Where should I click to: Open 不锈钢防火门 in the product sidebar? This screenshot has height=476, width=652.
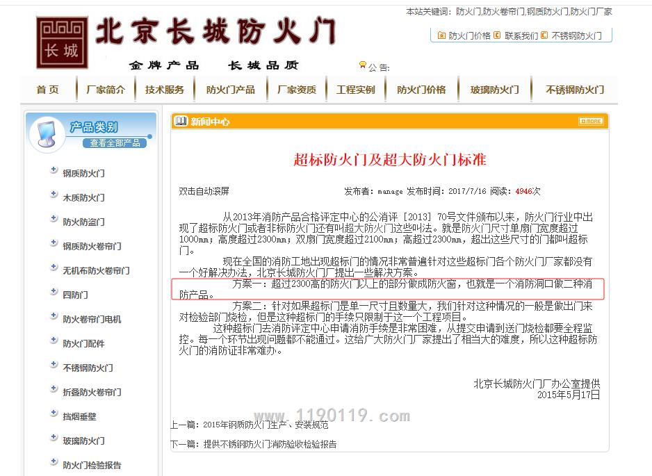point(88,368)
